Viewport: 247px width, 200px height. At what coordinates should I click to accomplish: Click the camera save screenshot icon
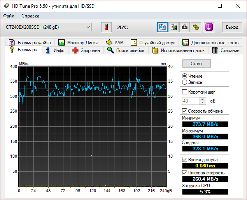click(185, 27)
